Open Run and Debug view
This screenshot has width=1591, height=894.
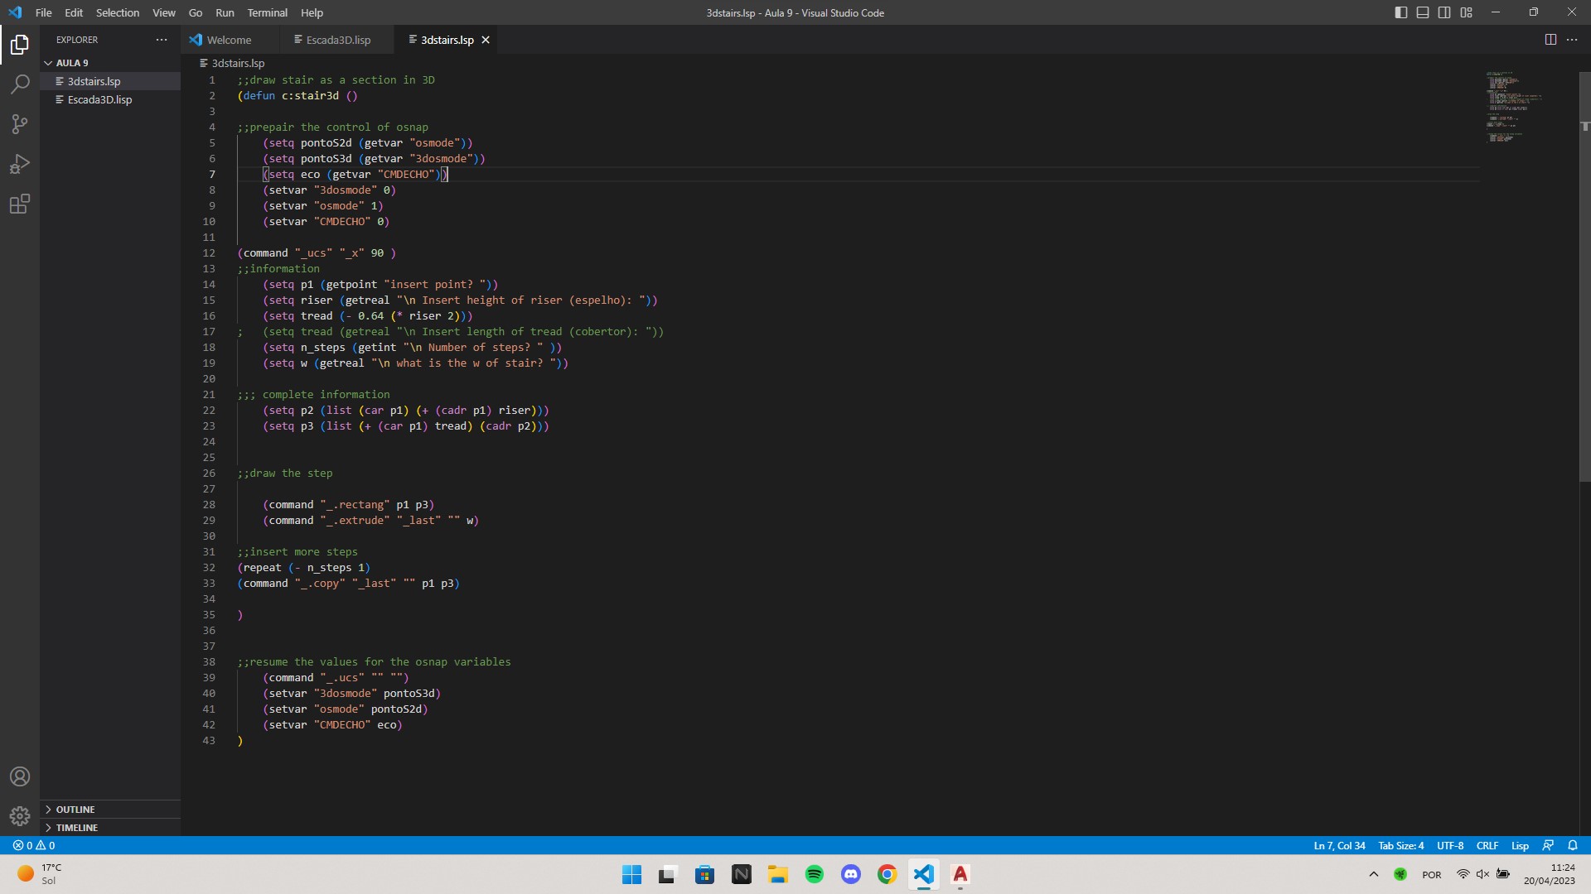[20, 164]
